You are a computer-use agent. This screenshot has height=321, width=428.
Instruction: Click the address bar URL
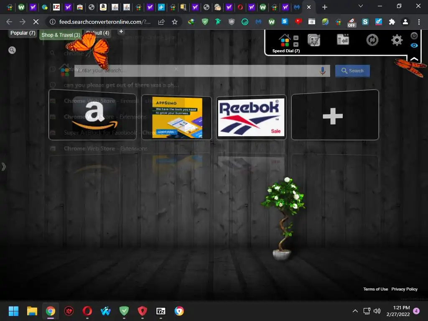105,22
